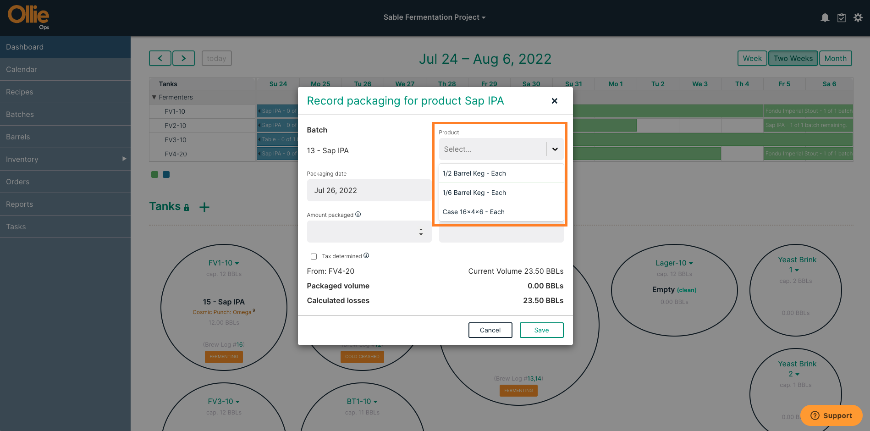The height and width of the screenshot is (431, 870).
Task: Open the FV3-10 tank dropdown
Action: tap(224, 402)
